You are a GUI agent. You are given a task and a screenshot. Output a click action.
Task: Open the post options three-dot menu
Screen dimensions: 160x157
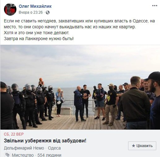click(x=154, y=6)
